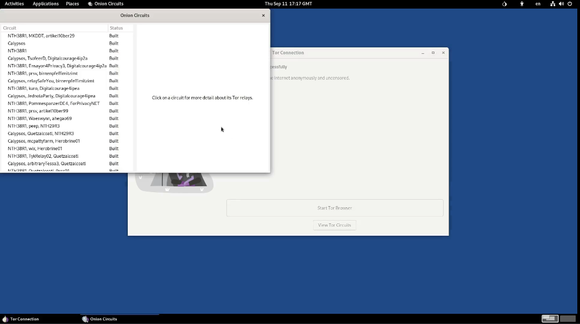Viewport: 580px width, 324px height.
Task: Click the Tor Connection taskbar onion icon
Action: tap(5, 319)
